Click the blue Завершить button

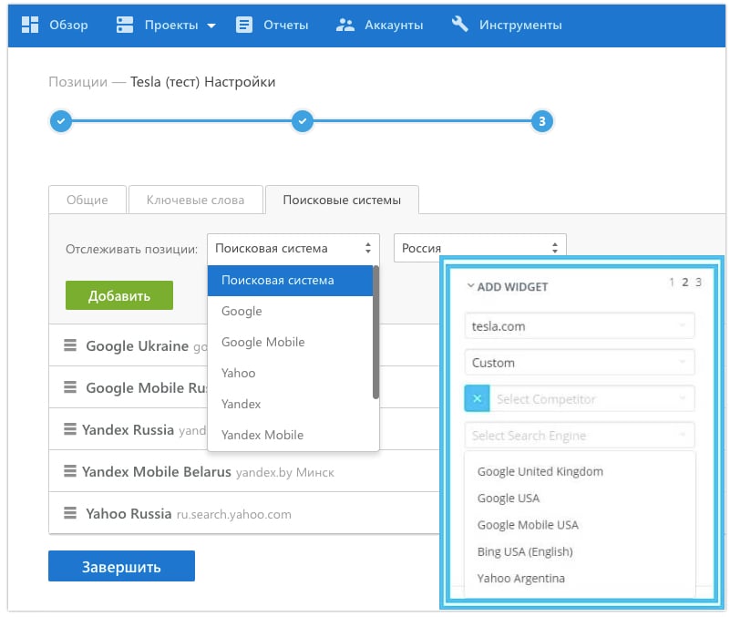click(121, 566)
